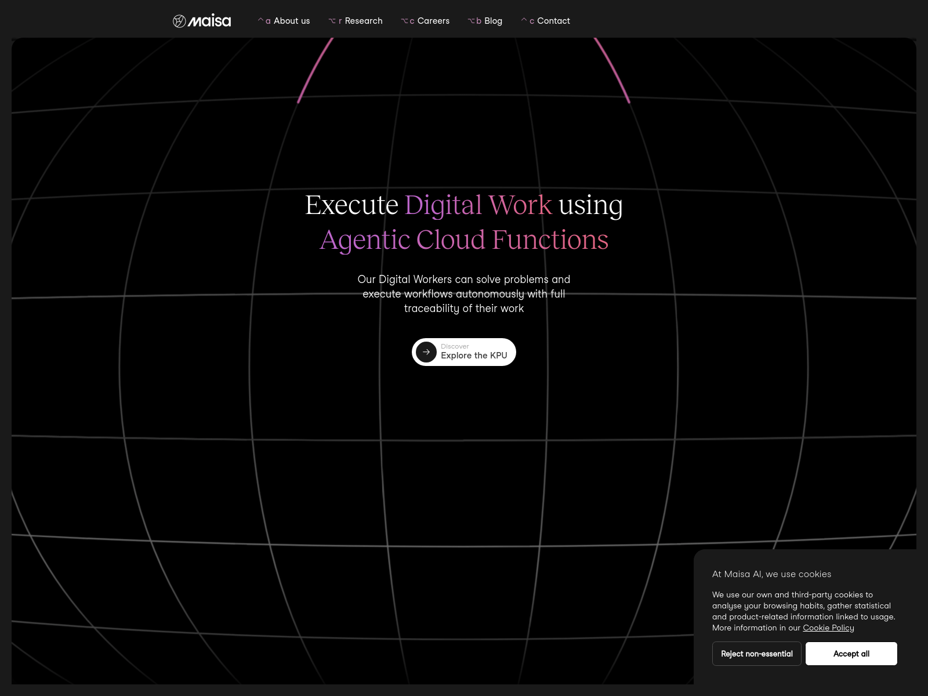Click the Maisa wordmark in the header
928x696 pixels.
[x=210, y=20]
